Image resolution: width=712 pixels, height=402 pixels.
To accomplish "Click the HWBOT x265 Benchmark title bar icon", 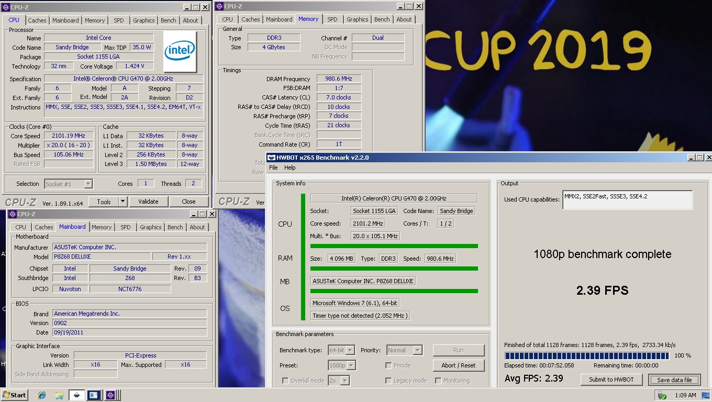I will coord(271,157).
